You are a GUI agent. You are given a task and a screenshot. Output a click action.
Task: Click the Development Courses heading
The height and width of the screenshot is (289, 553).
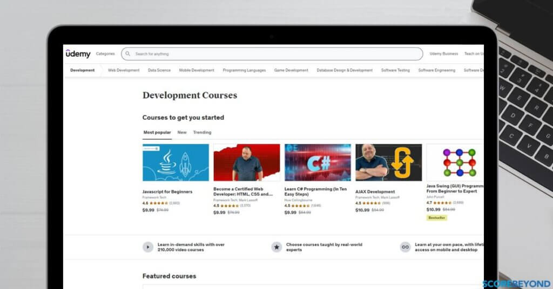[190, 95]
